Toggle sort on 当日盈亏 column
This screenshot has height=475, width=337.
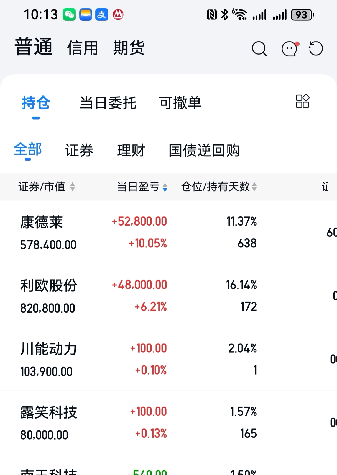click(x=165, y=187)
